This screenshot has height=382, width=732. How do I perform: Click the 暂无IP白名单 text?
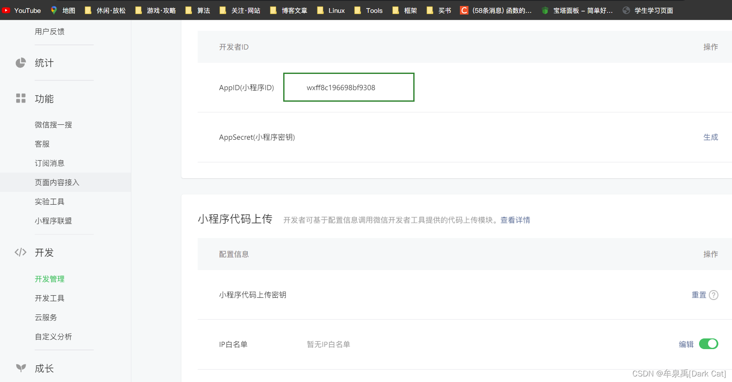coord(329,344)
